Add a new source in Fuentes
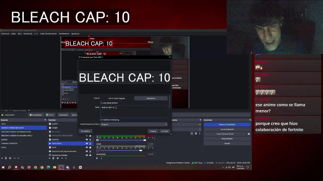The image size is (323, 181). pyautogui.click(x=49, y=158)
